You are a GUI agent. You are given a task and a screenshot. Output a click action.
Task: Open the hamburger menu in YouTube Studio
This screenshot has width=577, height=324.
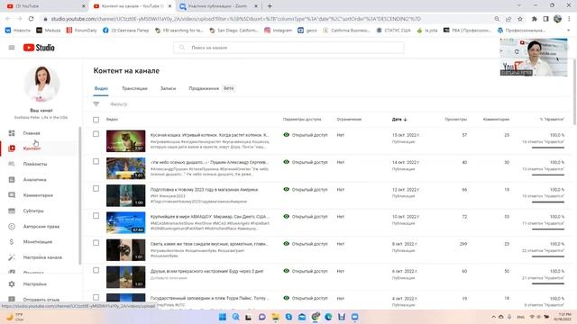[x=12, y=48]
